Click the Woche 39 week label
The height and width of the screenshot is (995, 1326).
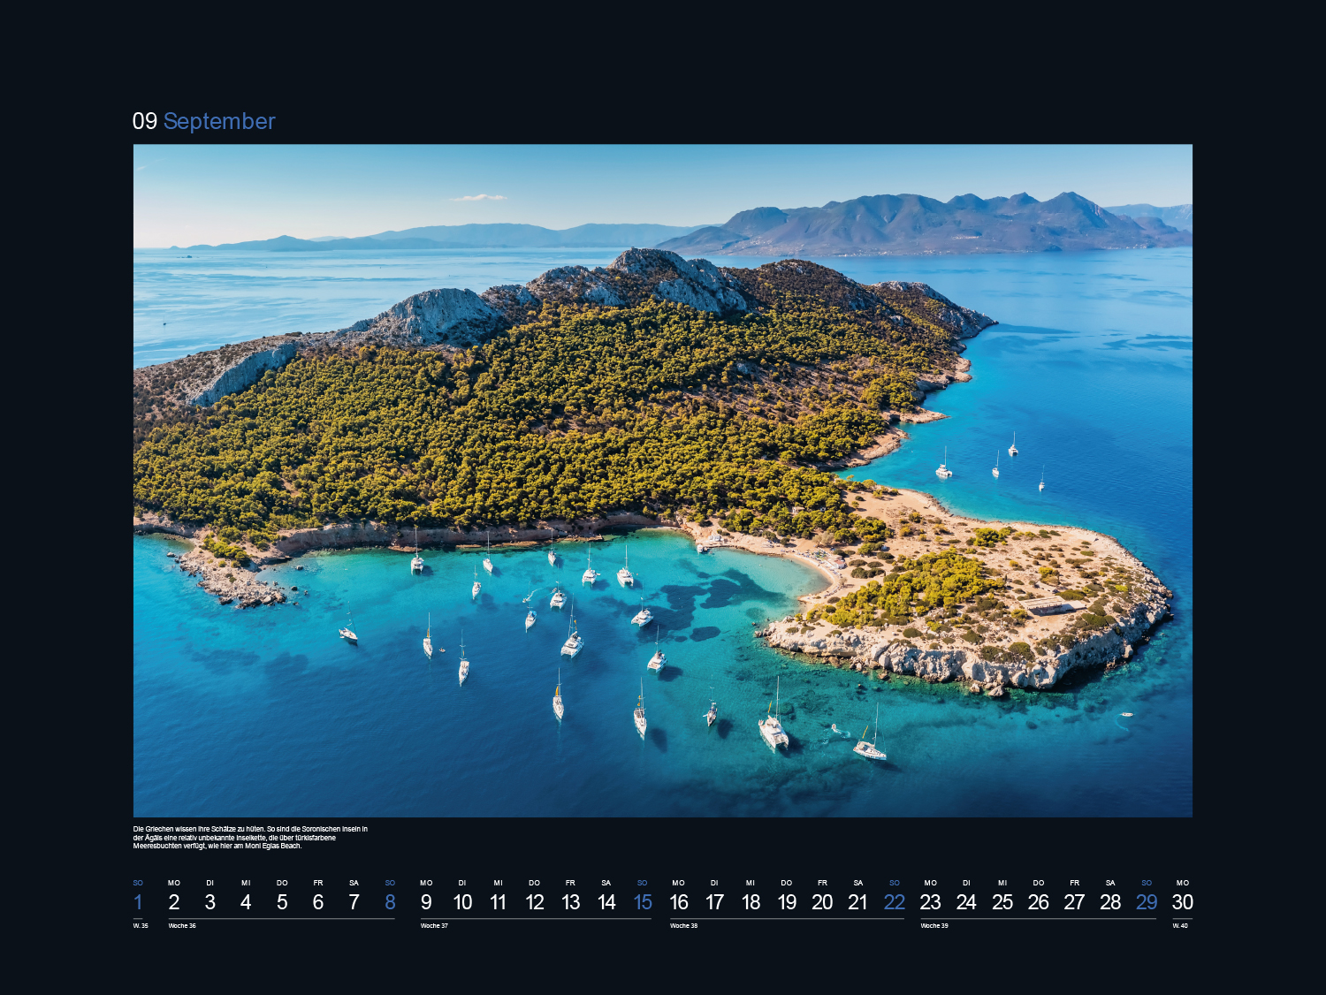coord(934,926)
